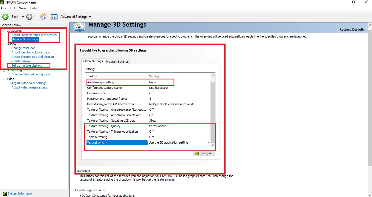Select Multi-display/mixed-GPU acceleration row
This screenshot has height=197, width=372.
[148, 104]
